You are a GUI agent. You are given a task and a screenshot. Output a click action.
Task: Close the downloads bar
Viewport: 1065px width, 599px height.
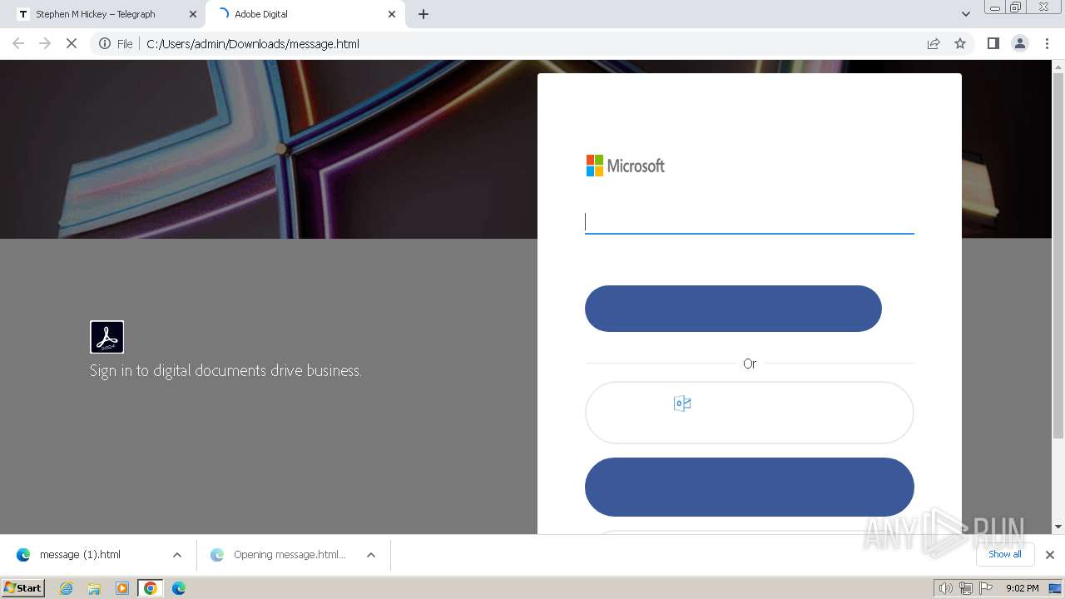1050,555
